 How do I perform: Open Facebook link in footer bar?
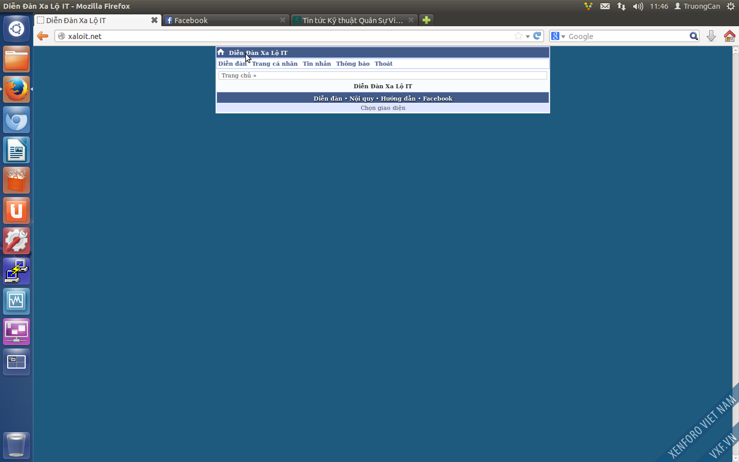[438, 99]
